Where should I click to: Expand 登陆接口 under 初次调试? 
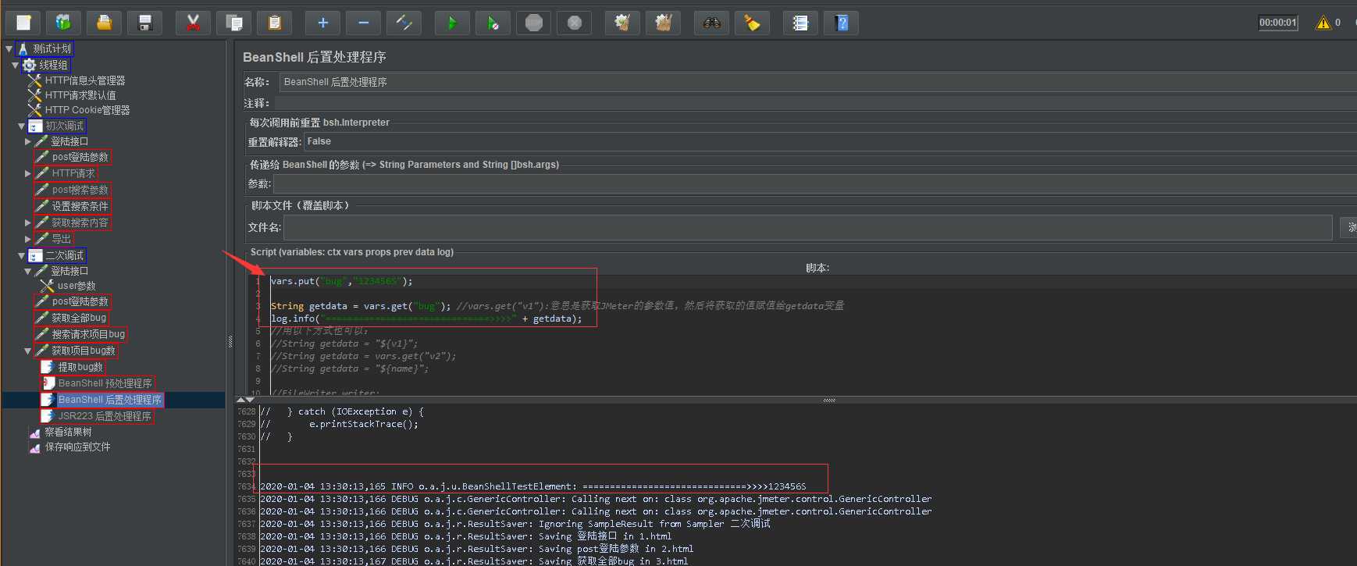click(28, 141)
